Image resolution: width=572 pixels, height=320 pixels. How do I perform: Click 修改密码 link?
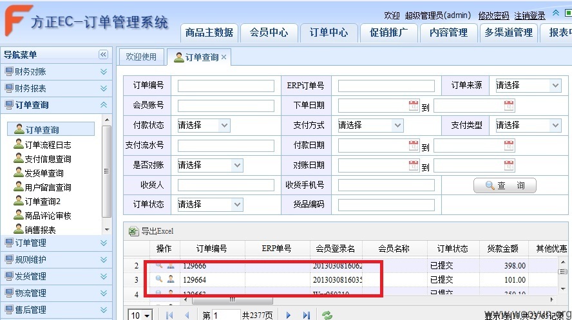point(493,15)
